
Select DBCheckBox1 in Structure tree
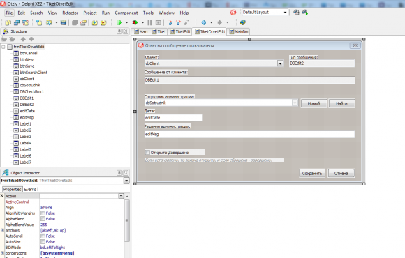[32, 91]
